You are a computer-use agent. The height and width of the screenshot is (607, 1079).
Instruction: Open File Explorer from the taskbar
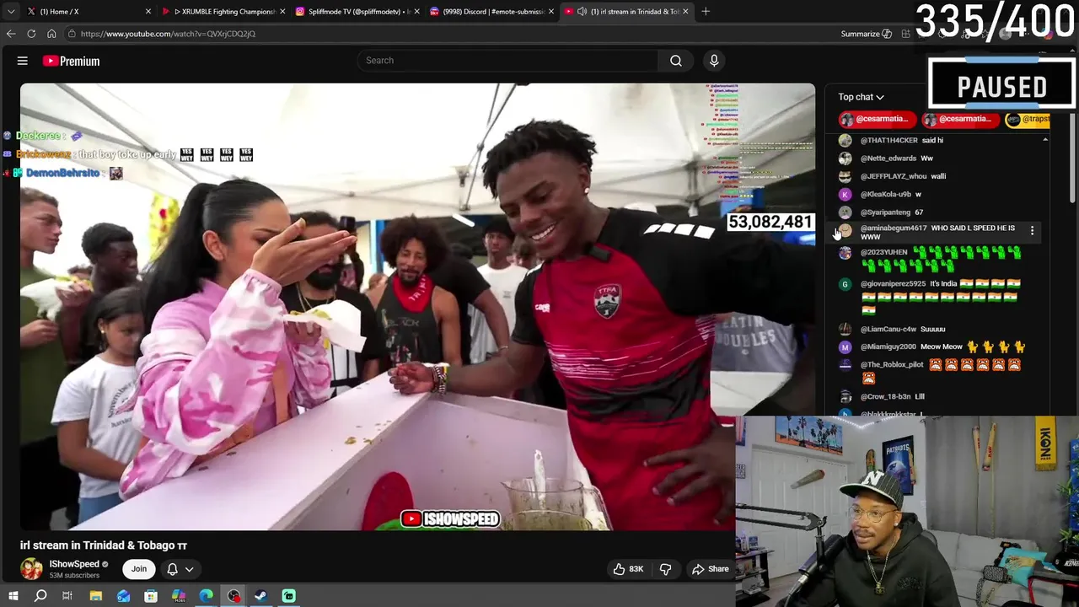(95, 596)
